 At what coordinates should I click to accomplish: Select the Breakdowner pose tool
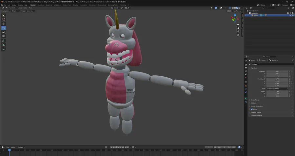4,49
